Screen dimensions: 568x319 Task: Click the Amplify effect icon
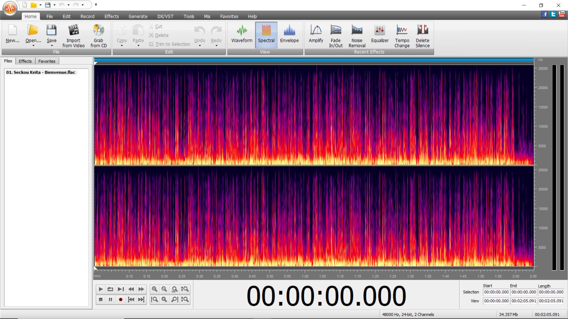click(x=316, y=35)
